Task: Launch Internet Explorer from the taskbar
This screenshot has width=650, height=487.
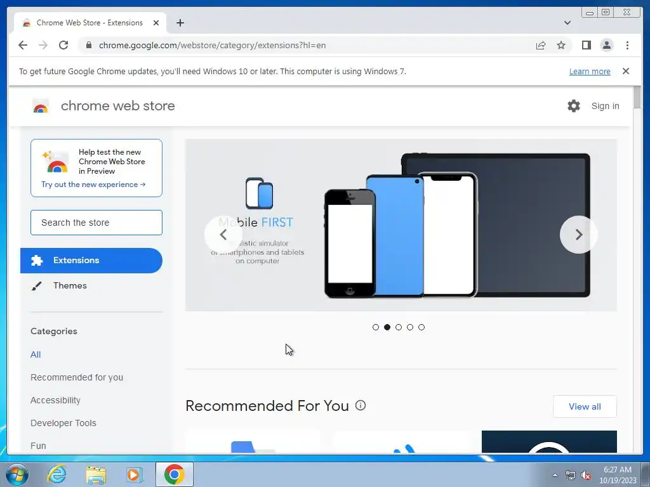Action: coord(56,474)
